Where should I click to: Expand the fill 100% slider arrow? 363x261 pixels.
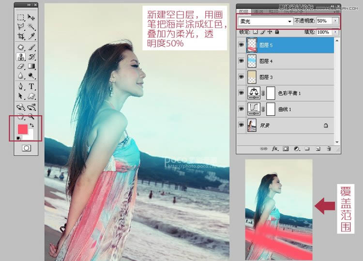[335, 32]
